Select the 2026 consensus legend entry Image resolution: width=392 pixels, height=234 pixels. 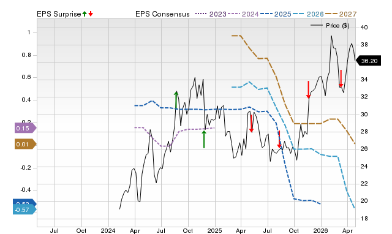tap(308, 14)
